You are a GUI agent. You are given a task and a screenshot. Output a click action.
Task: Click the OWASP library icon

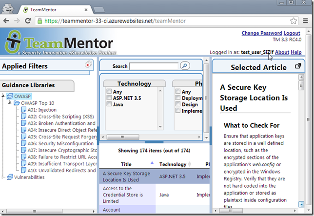[10, 96]
